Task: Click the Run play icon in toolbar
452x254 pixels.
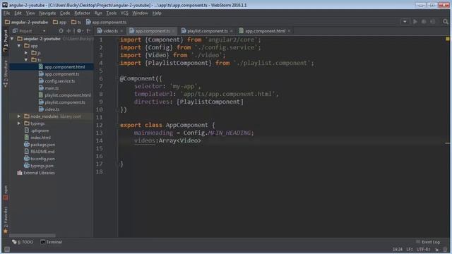Action: 415,22
